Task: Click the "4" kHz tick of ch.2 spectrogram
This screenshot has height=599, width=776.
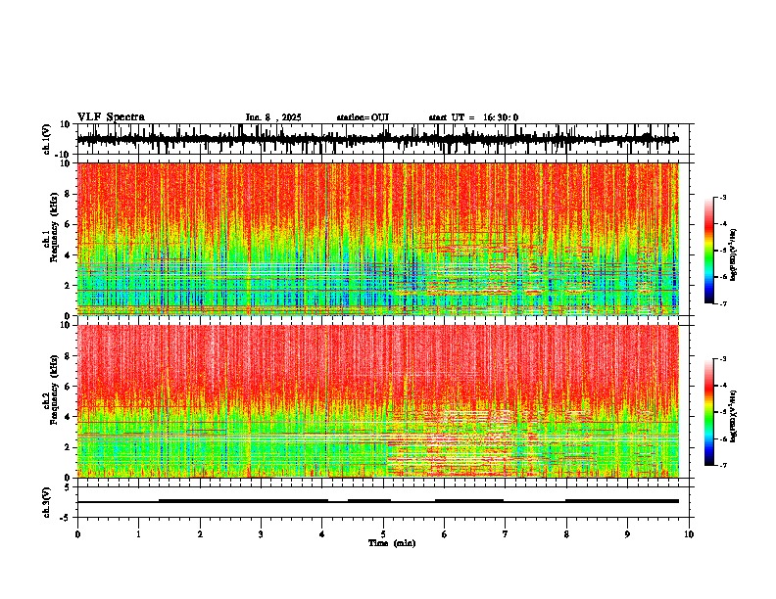Action: tap(69, 417)
